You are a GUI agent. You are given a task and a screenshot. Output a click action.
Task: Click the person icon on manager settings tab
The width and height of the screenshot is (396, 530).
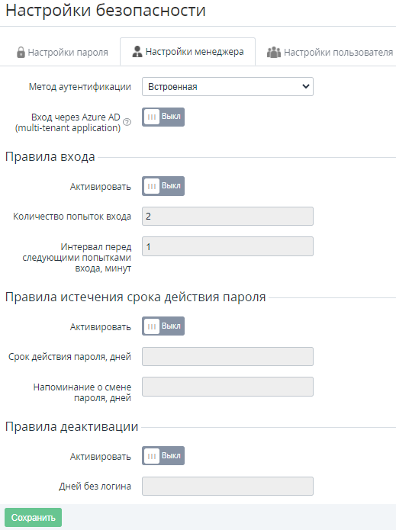(137, 52)
